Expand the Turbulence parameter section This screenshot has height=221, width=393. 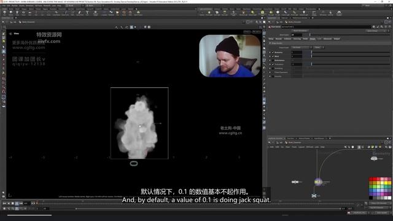270,64
